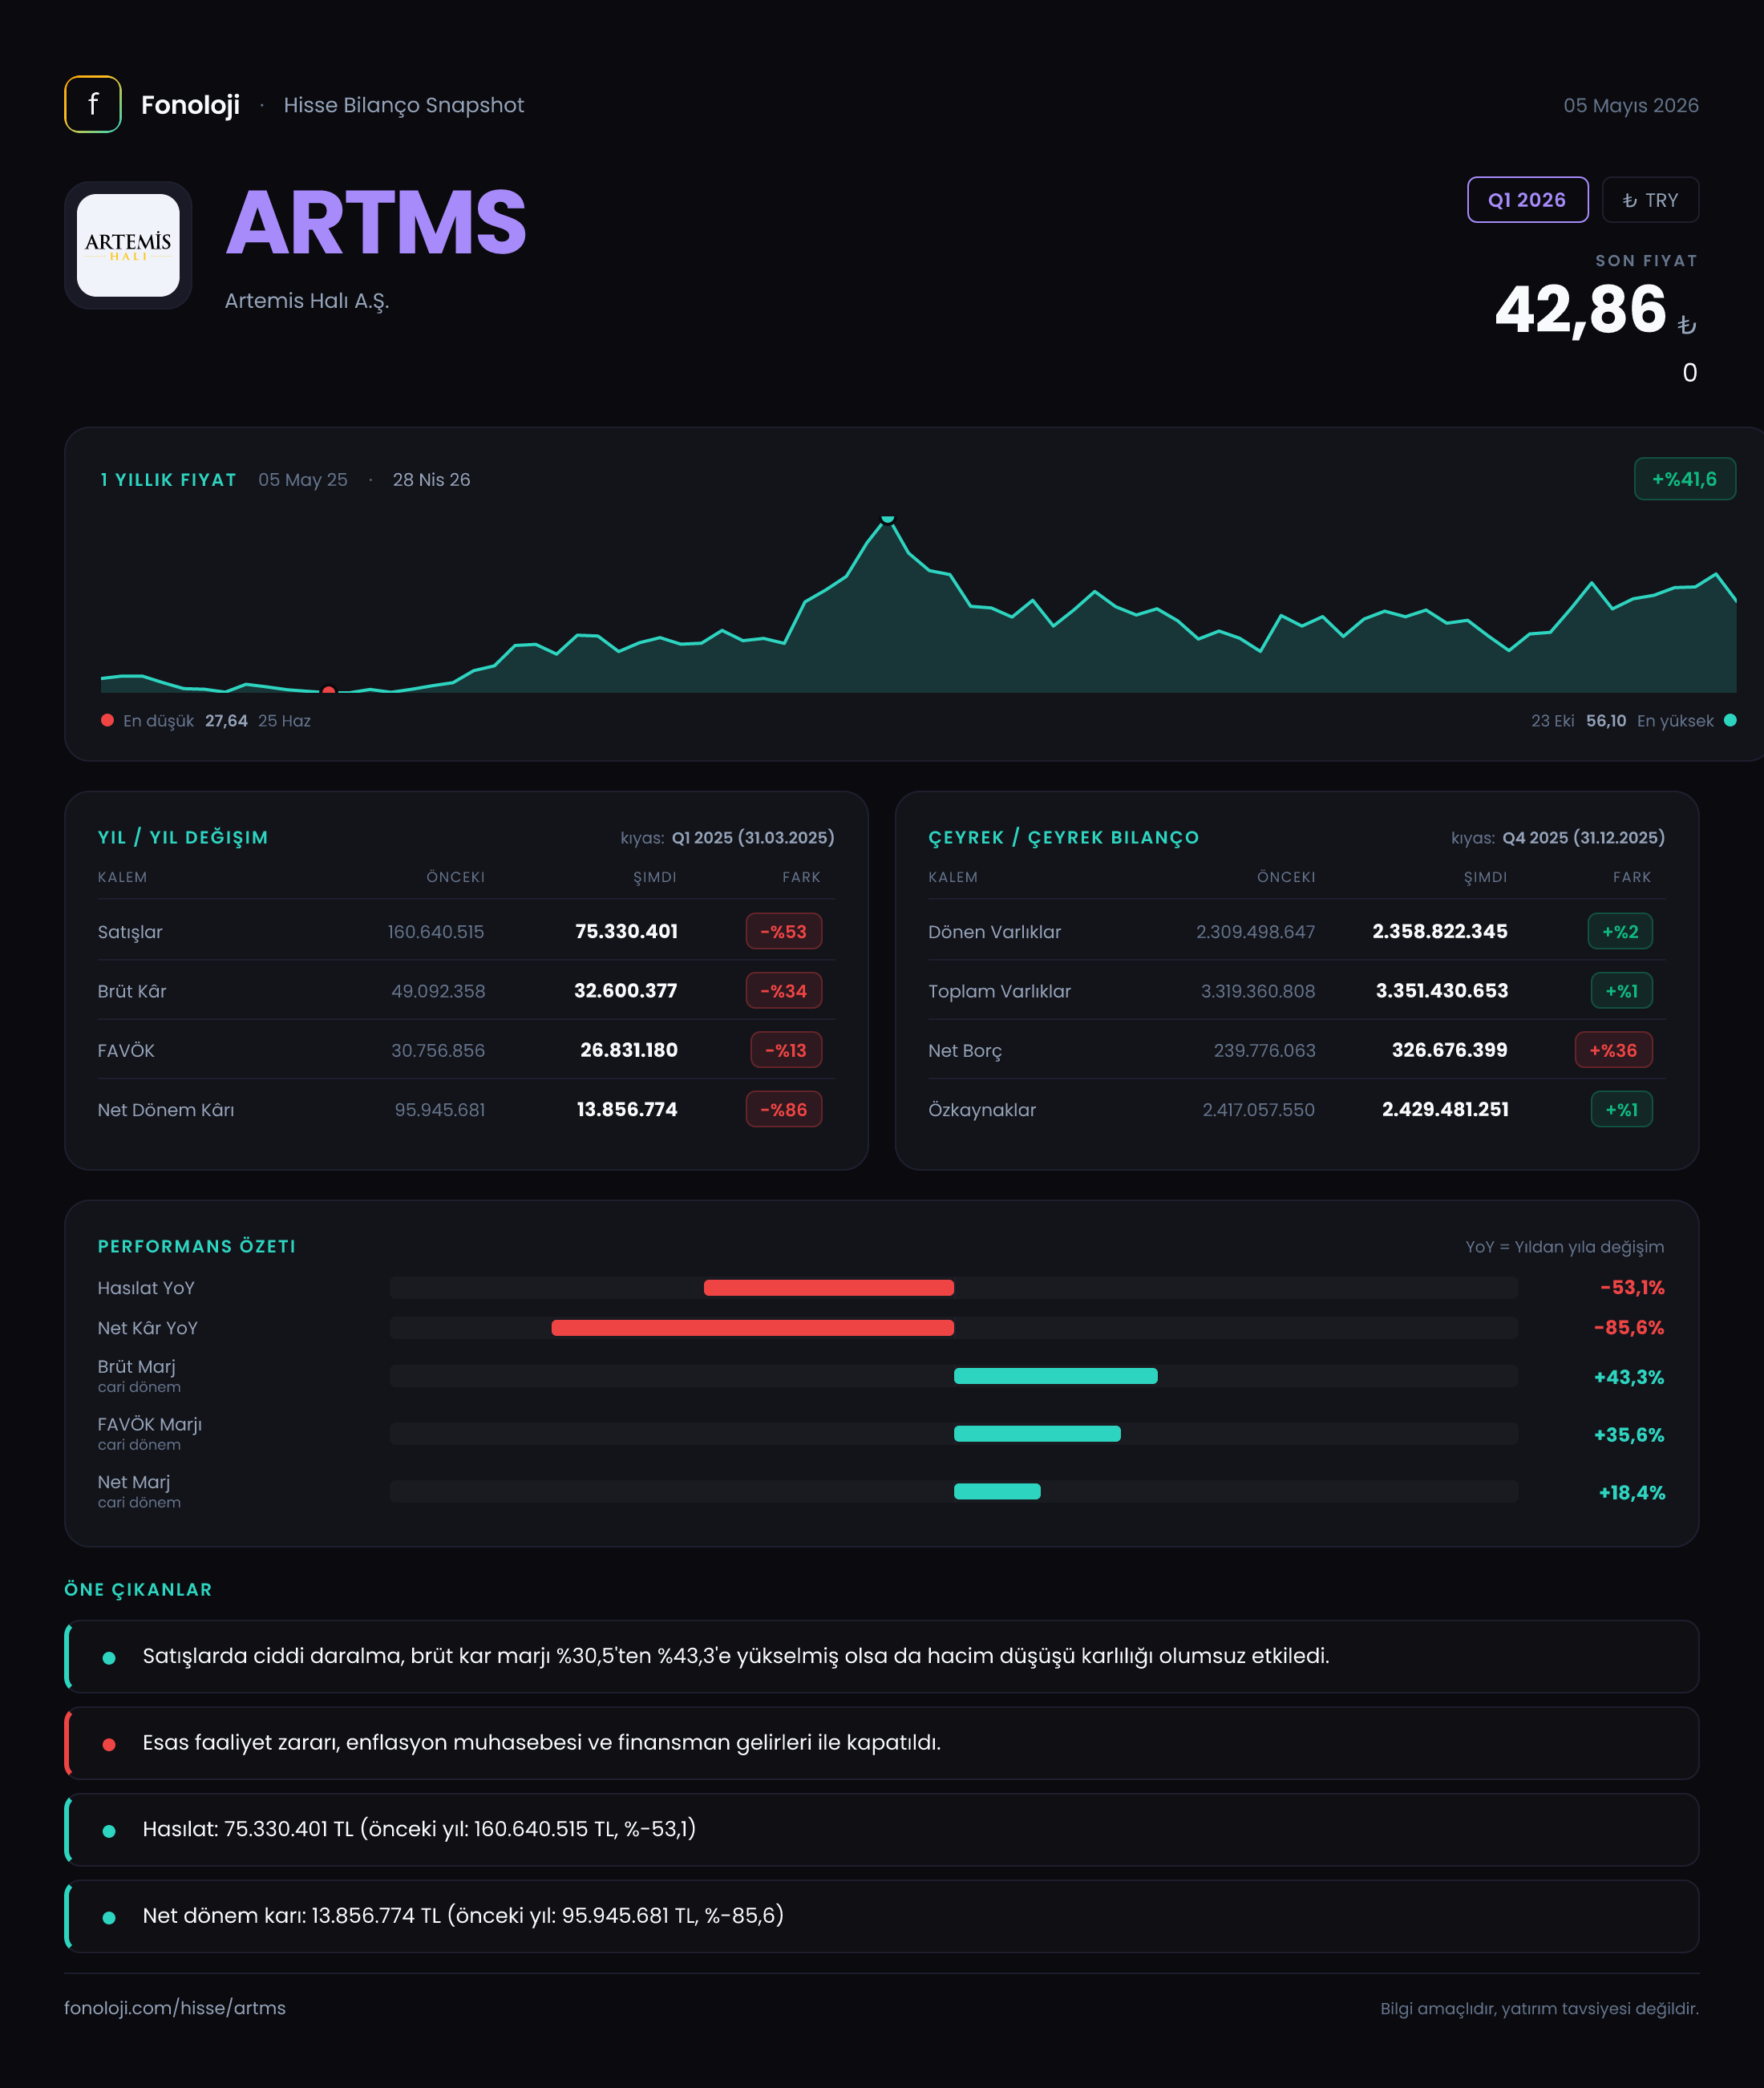Click the Toplam Varlıklar +%1 badge
Viewport: 1764px width, 2088px height.
tap(1621, 991)
